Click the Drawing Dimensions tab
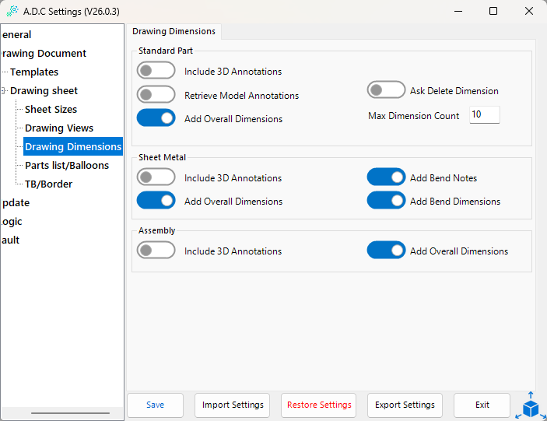This screenshot has width=547, height=421. click(174, 31)
